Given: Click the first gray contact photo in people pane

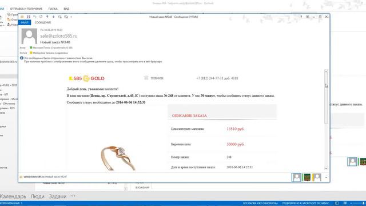Looking at the screenshot, I should 296,177.
